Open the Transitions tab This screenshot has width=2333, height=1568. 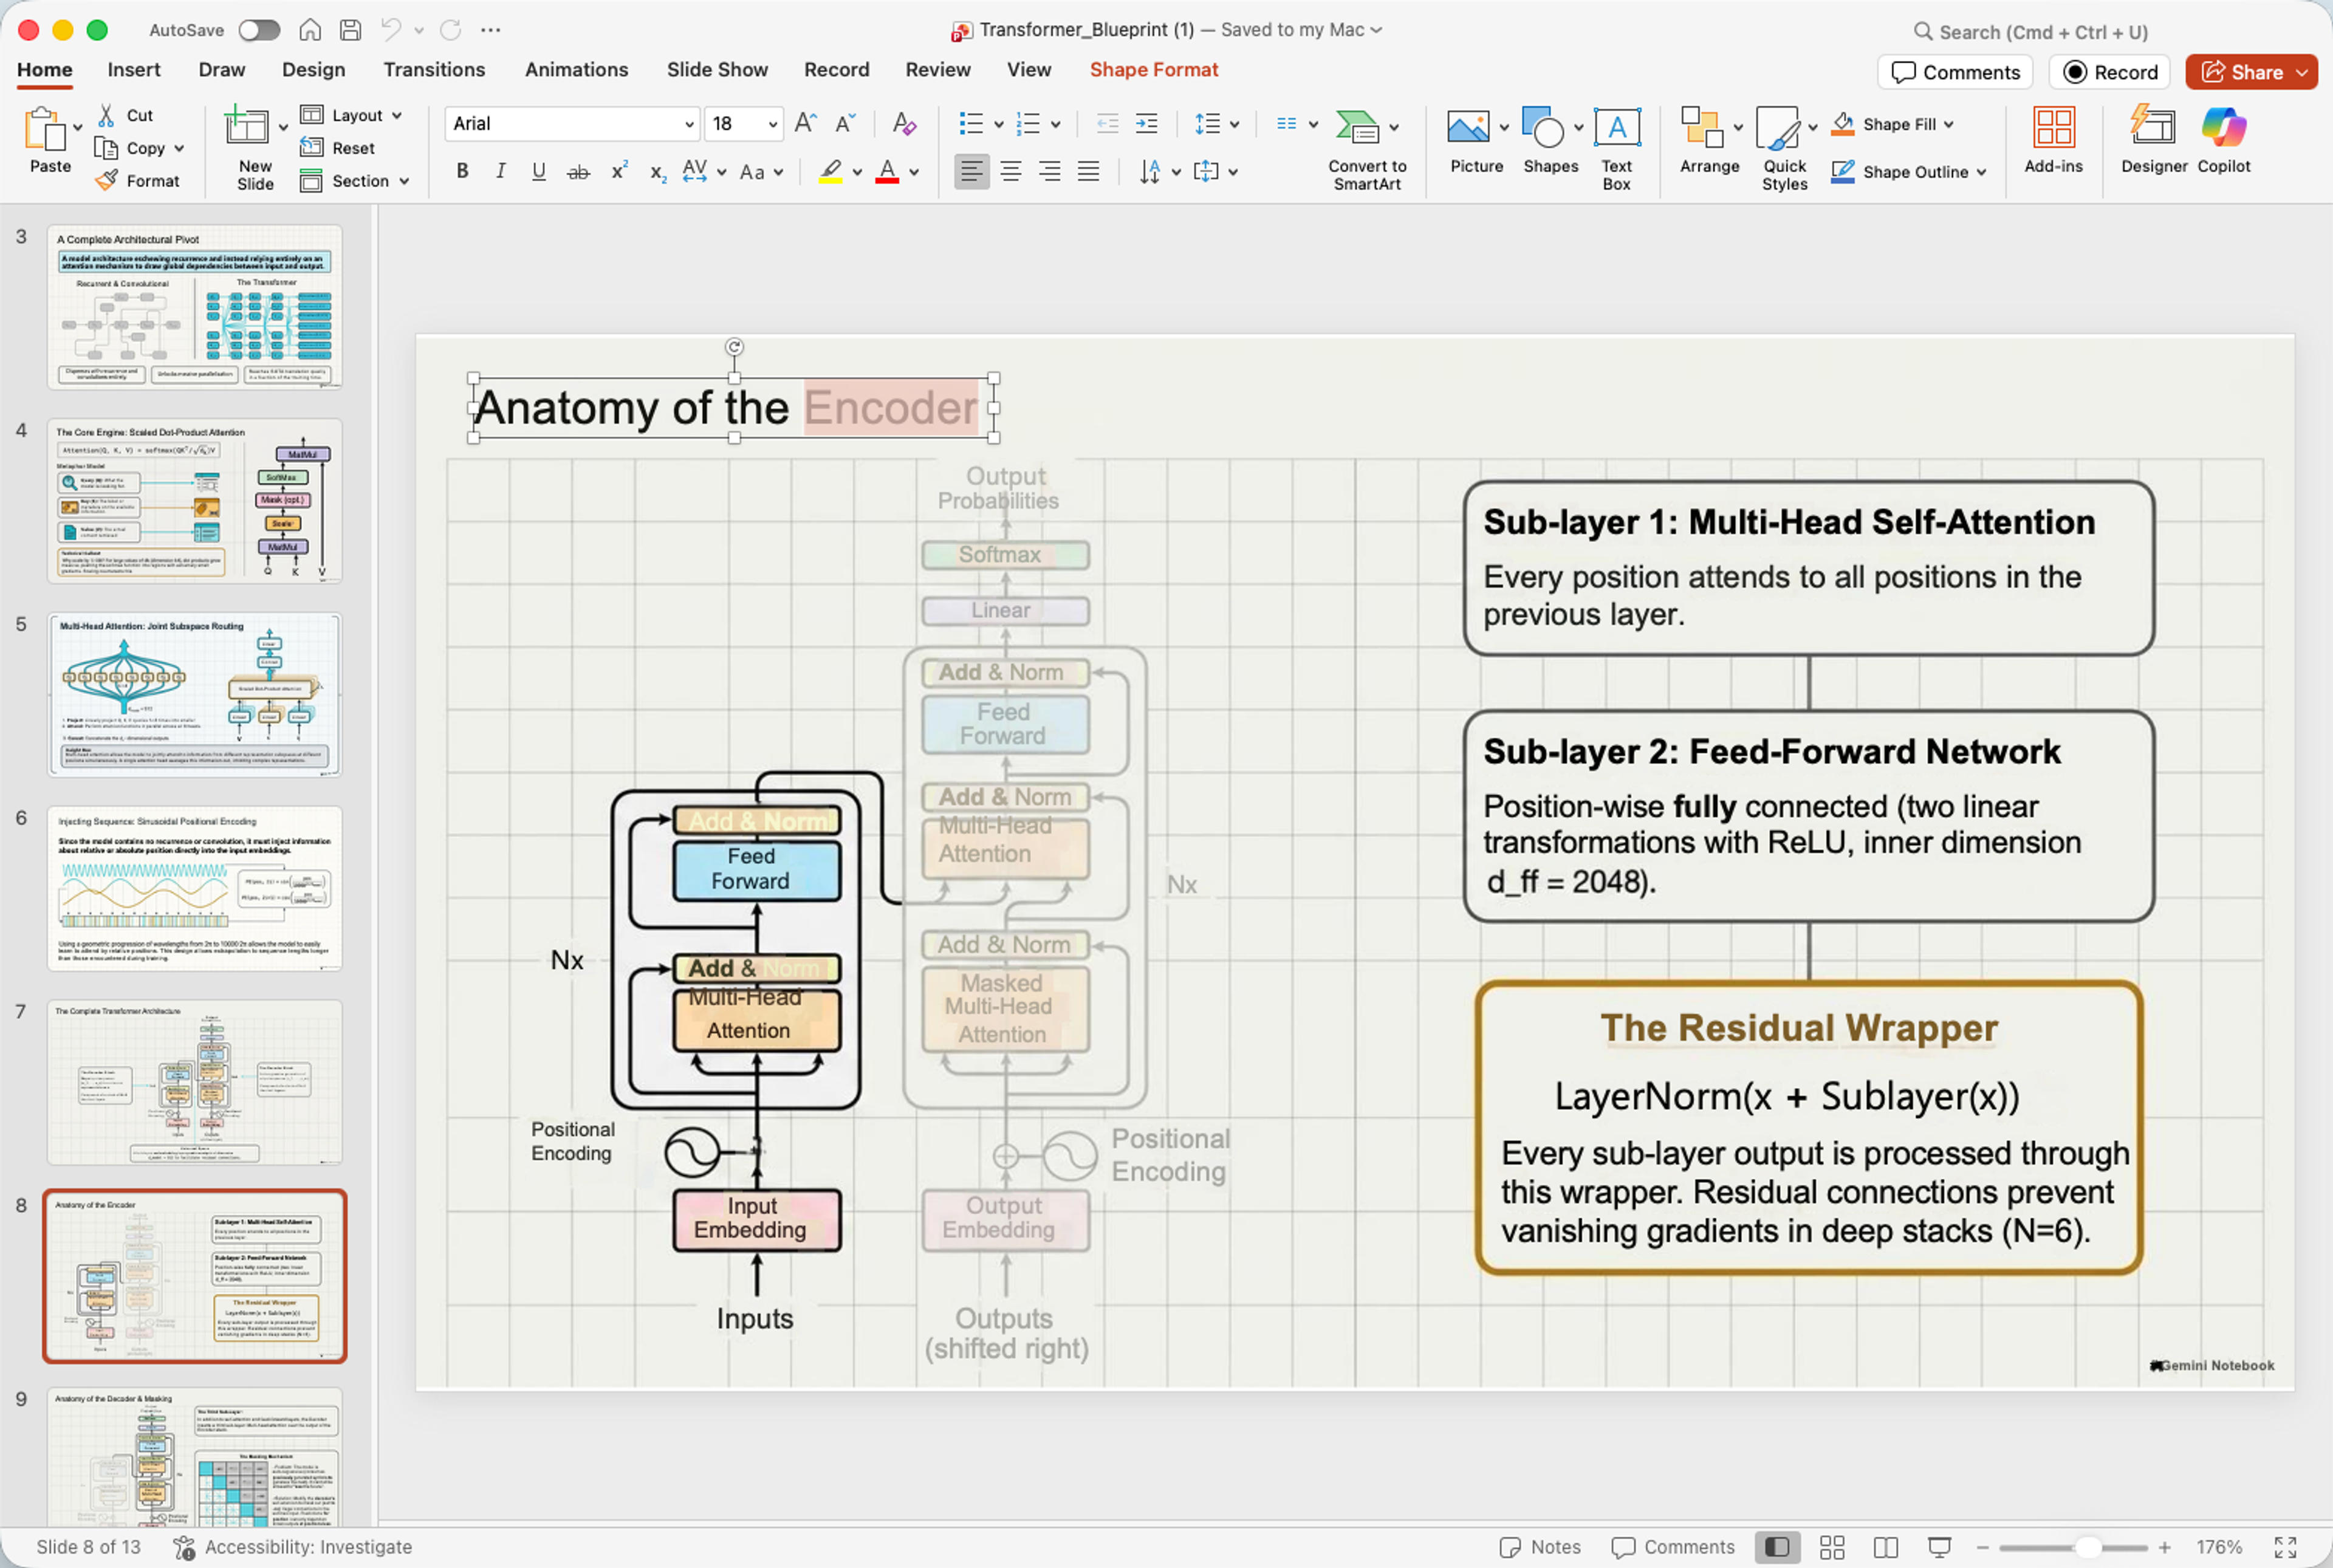coord(434,69)
